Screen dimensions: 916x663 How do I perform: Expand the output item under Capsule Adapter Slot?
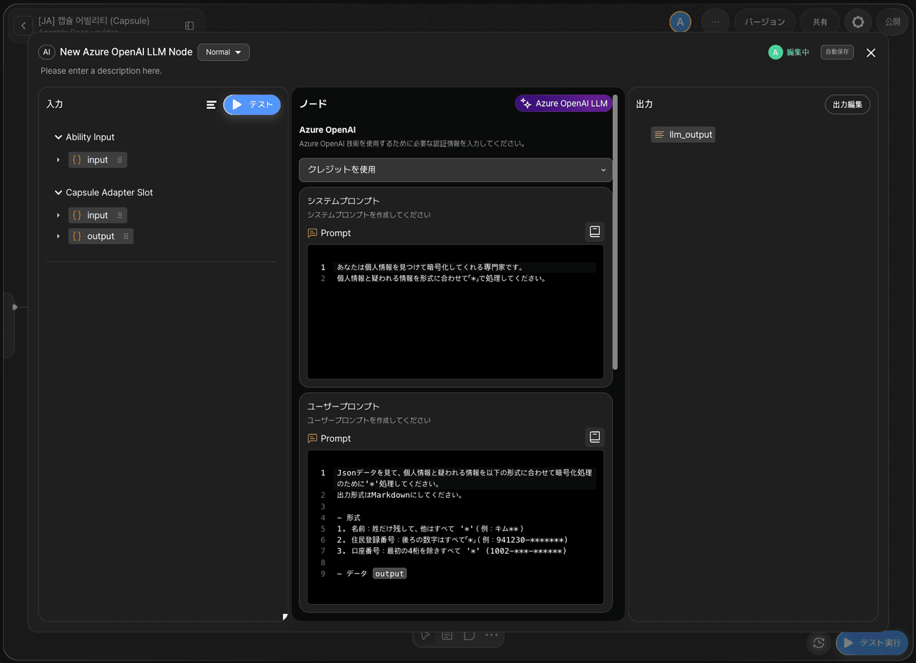click(x=58, y=236)
